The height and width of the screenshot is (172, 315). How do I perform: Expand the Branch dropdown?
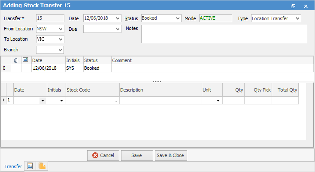(60, 50)
